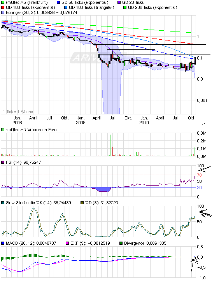Click the MACD value '0,0048787'
This screenshot has width=212, height=291.
tap(46, 243)
